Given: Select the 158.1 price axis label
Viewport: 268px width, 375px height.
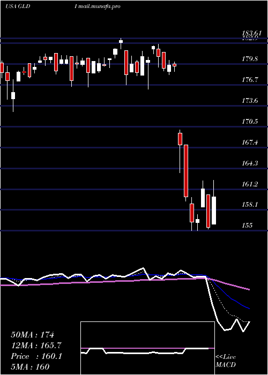Looking at the screenshot, I should point(250,205).
